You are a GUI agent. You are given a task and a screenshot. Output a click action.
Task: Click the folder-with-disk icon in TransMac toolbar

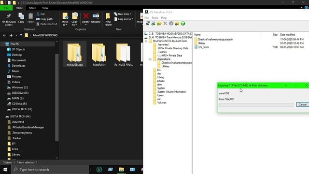point(177,24)
